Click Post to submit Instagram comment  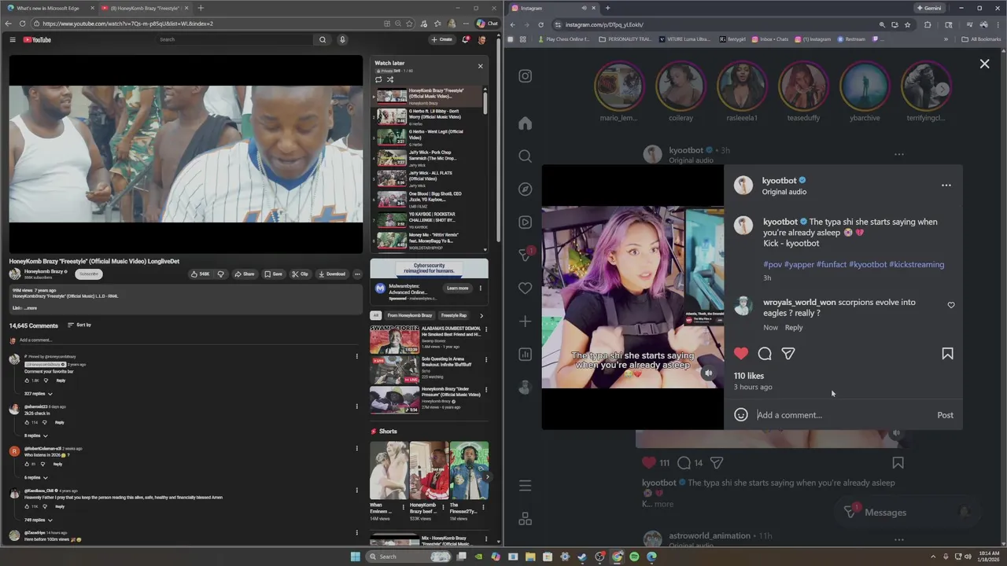(x=945, y=415)
